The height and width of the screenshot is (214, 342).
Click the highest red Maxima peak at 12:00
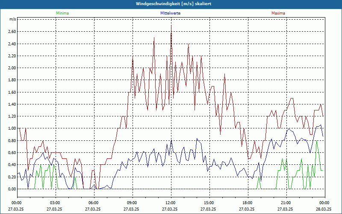click(x=171, y=26)
